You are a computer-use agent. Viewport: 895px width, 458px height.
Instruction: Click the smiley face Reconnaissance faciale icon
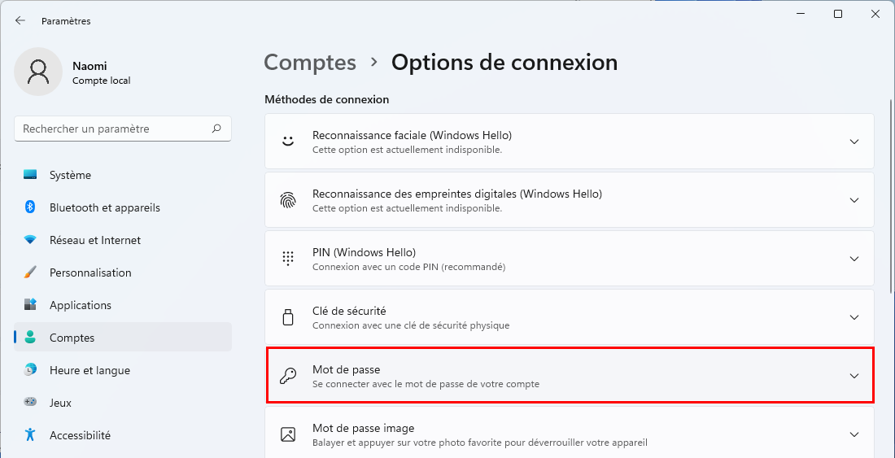pos(288,142)
